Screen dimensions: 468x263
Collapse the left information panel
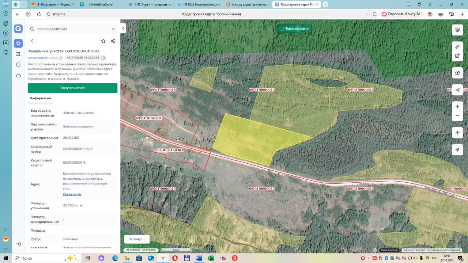click(x=124, y=28)
